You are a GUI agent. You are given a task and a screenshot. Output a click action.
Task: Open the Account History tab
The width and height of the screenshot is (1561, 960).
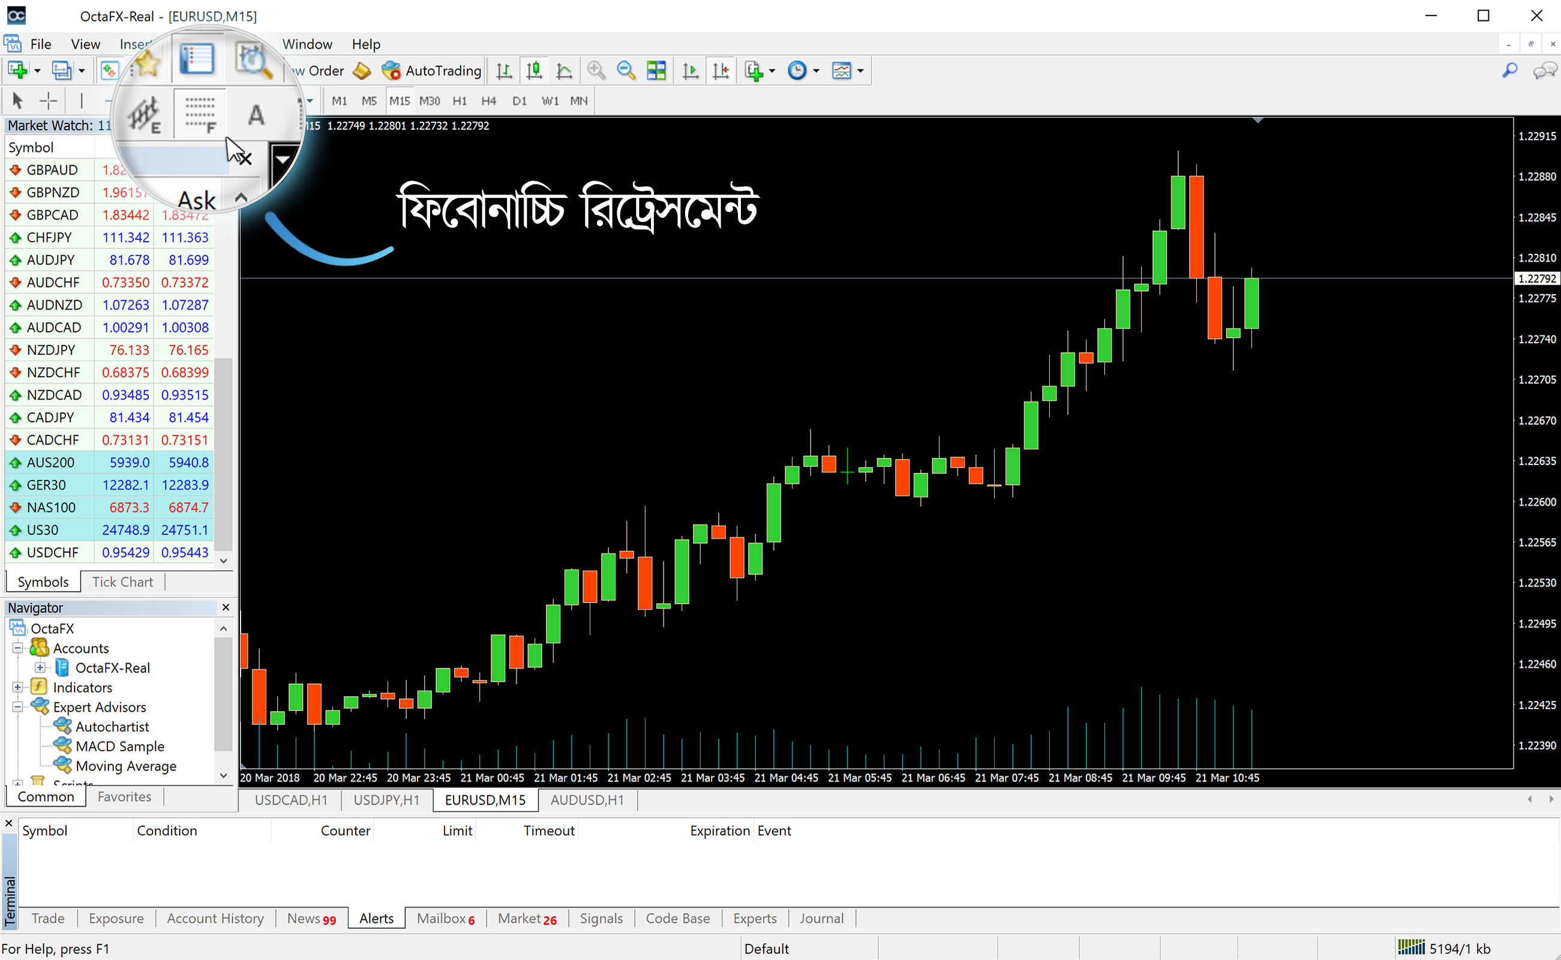click(x=215, y=918)
